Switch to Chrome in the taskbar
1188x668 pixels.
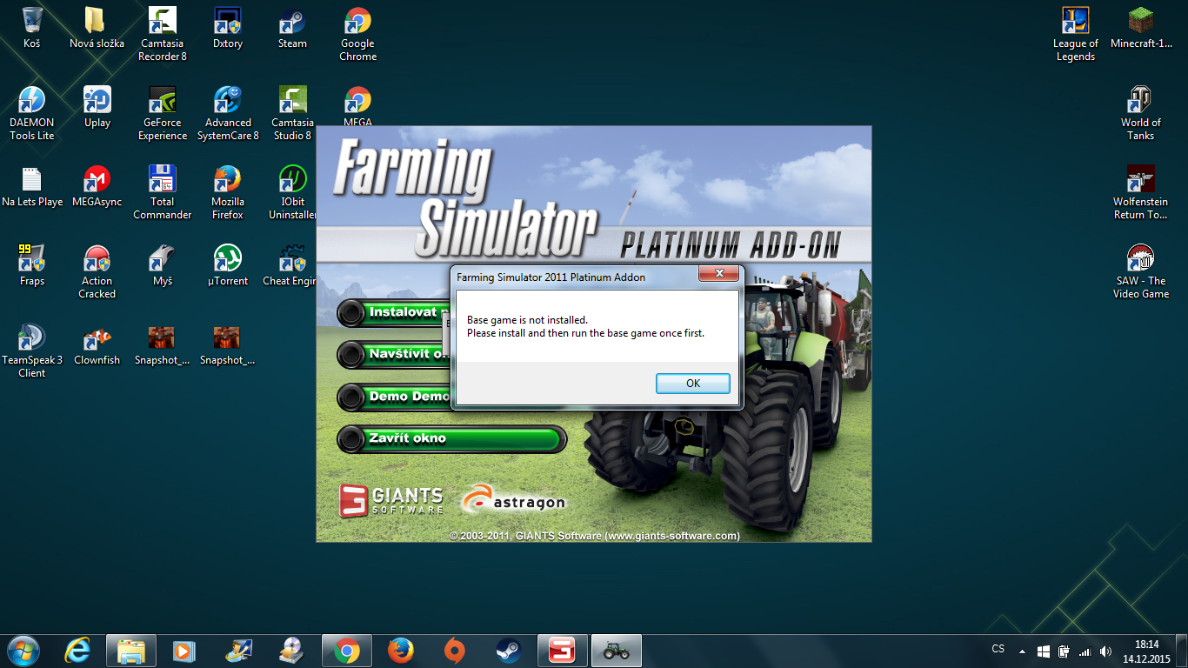(x=346, y=650)
